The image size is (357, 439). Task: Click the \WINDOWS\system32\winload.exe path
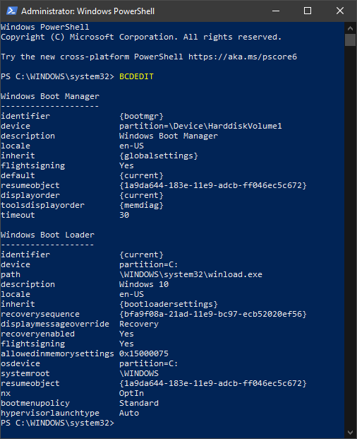190,274
